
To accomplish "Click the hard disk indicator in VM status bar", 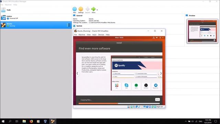I will click(129, 107).
